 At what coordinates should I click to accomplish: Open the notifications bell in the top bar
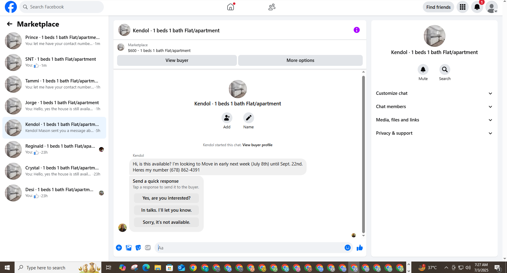point(477,7)
